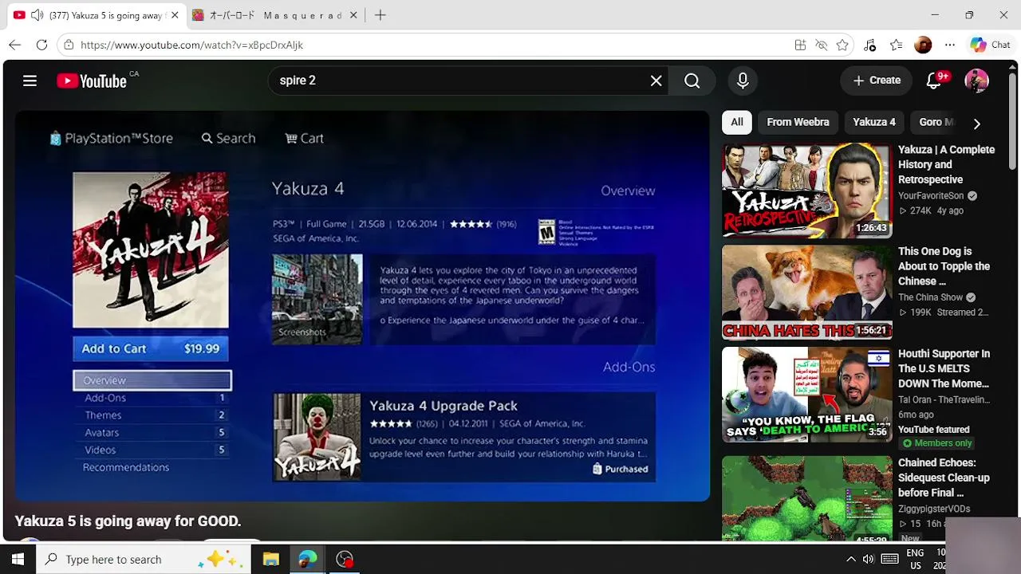Open 'Chained Echoes: Sidequest Clean-up' title
The image size is (1021, 574).
[x=944, y=478]
